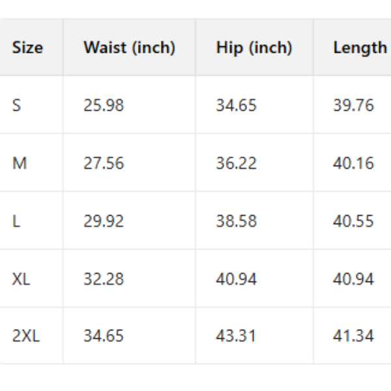
Task: Click hip value 36.22
Action: 237,163
